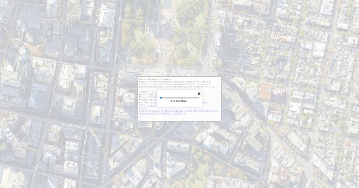Click the Loading Map progress bar

click(x=180, y=98)
